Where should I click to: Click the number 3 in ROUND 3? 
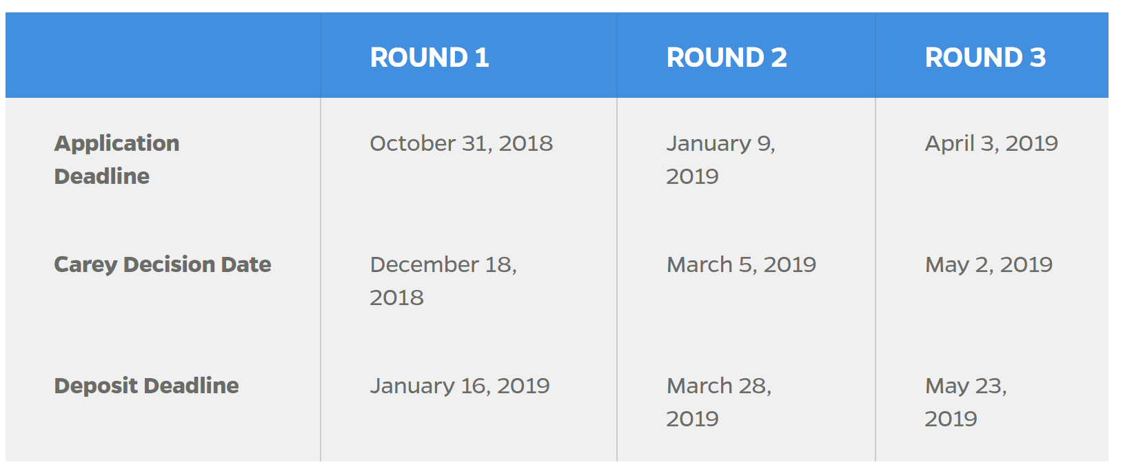coord(1038,57)
